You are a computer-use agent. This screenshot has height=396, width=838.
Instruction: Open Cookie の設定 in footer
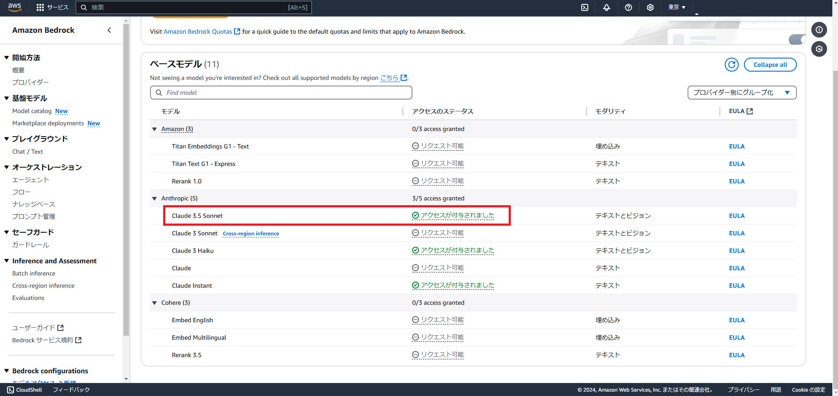808,390
